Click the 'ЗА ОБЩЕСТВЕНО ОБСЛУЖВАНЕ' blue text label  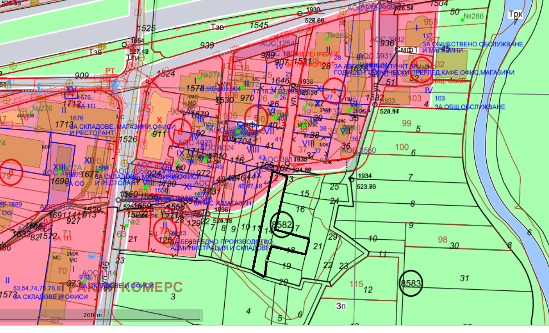point(473,44)
